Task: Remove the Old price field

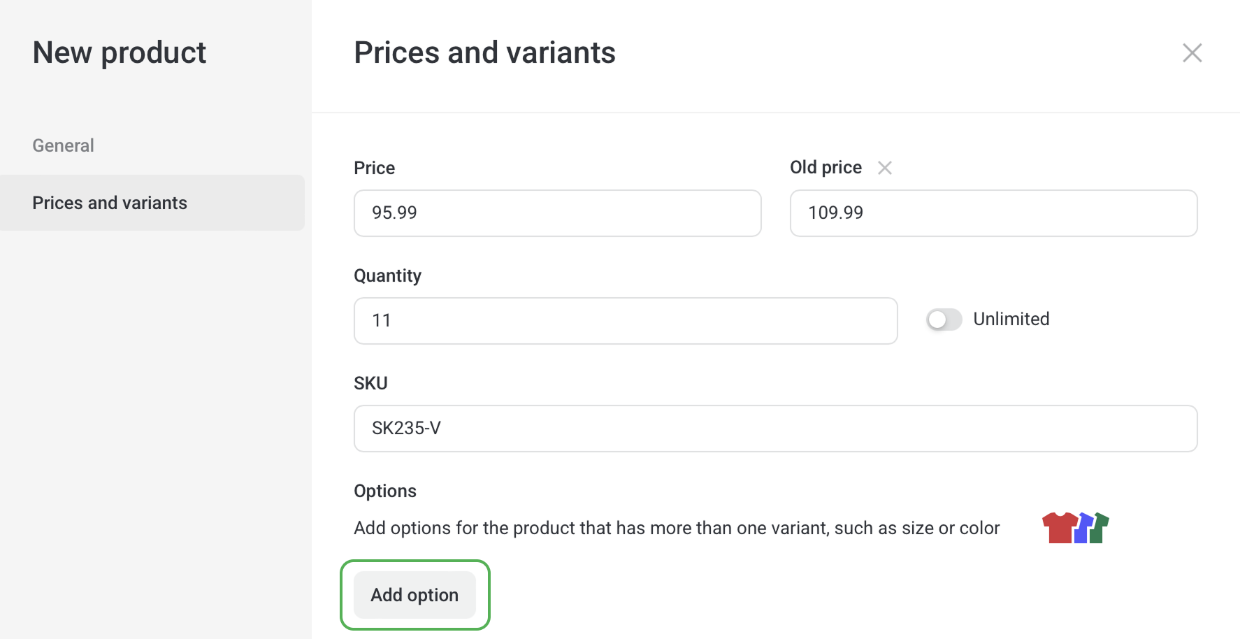Action: pos(885,168)
